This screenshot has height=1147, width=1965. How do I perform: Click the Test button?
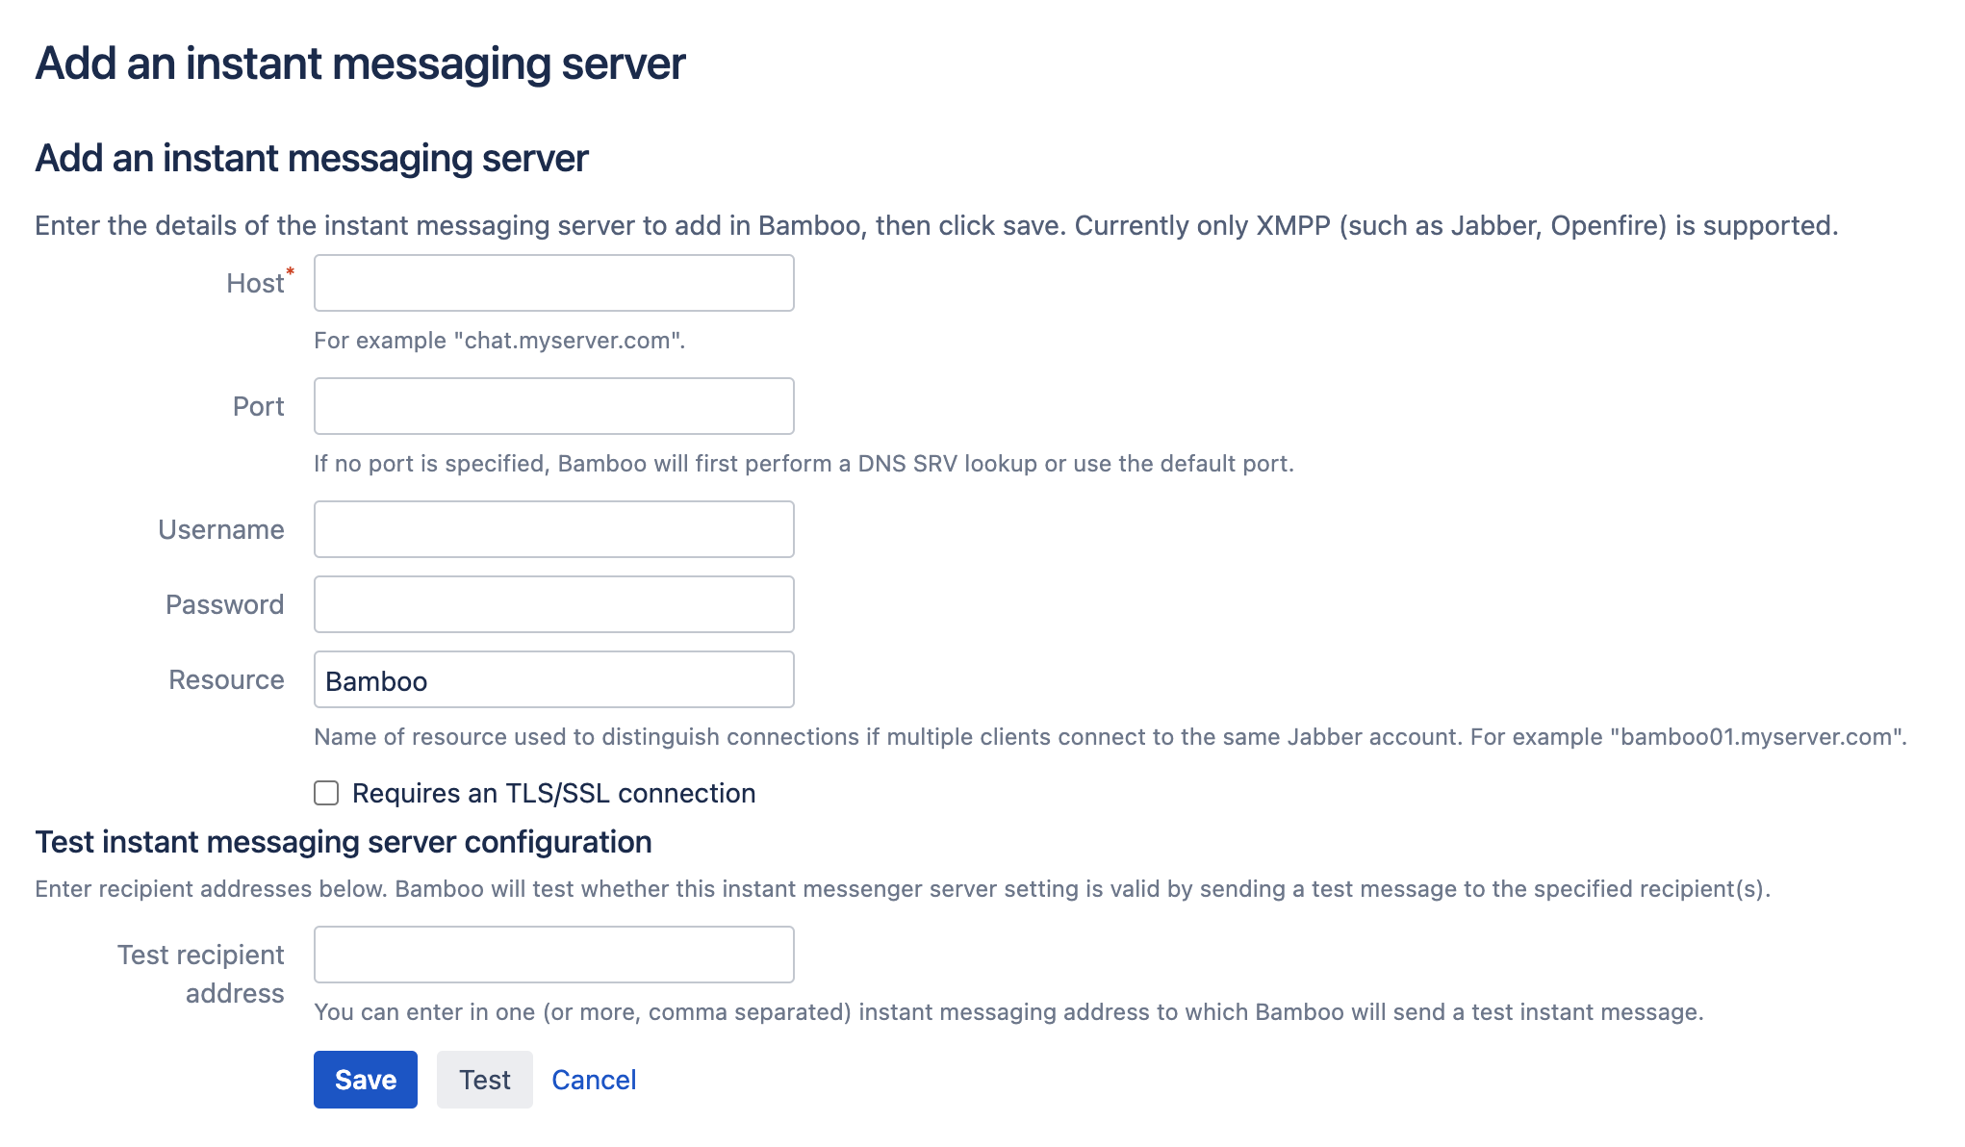coord(484,1080)
